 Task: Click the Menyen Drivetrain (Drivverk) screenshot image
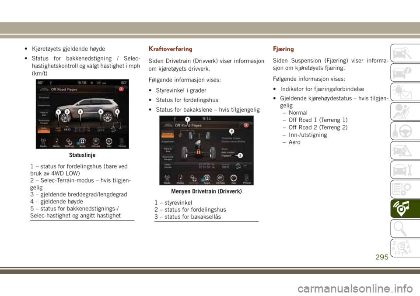click(206, 150)
